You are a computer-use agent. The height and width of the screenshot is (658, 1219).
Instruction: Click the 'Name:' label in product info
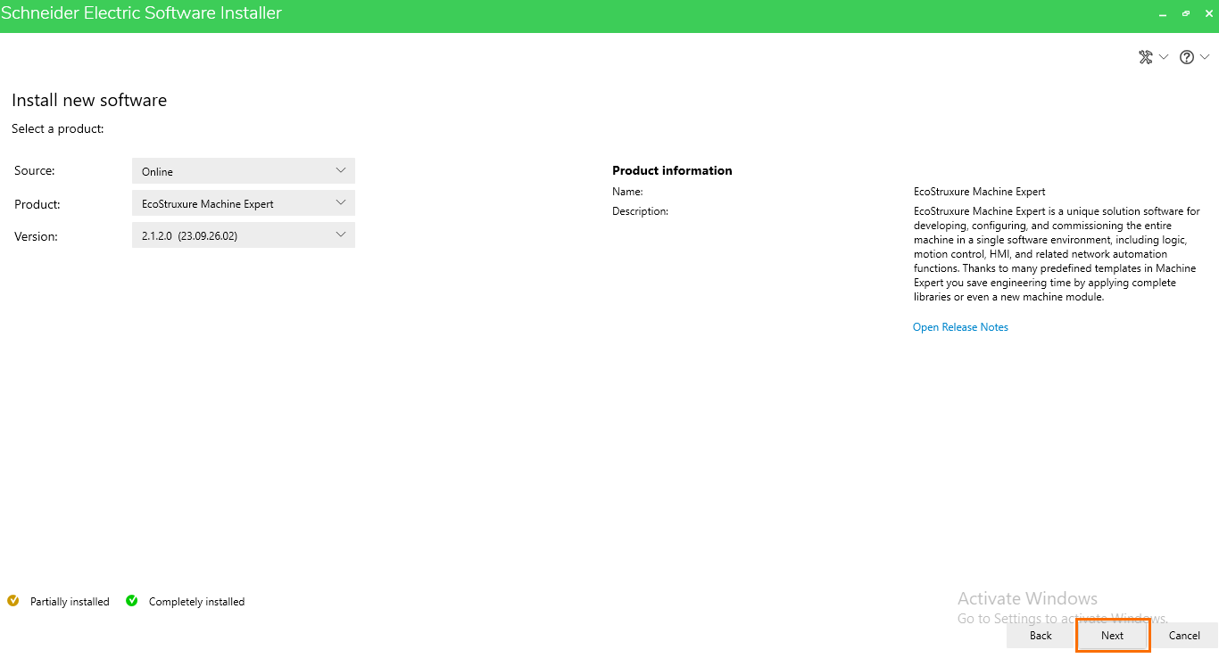tap(627, 192)
